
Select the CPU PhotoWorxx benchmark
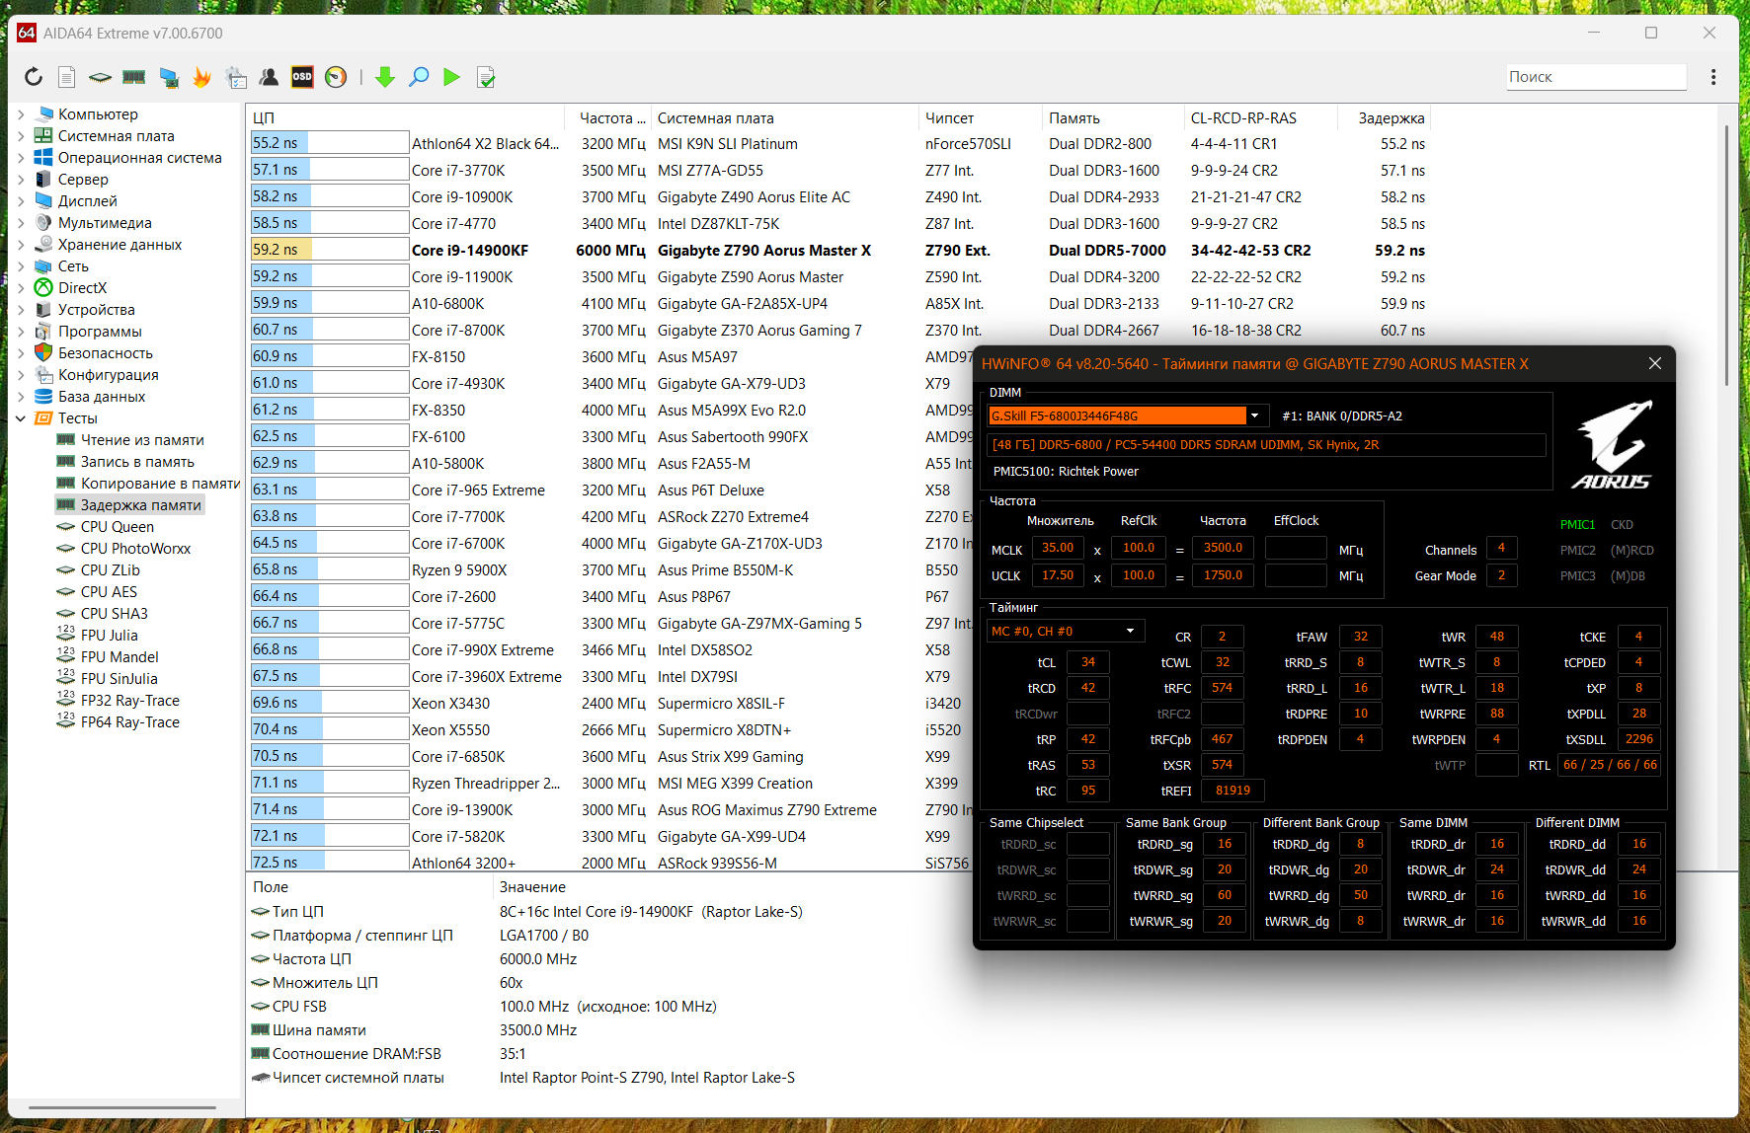(x=136, y=549)
